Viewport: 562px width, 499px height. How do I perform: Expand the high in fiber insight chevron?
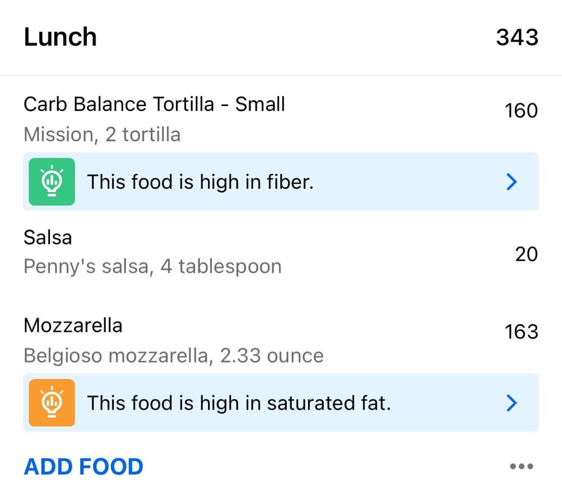pos(512,182)
